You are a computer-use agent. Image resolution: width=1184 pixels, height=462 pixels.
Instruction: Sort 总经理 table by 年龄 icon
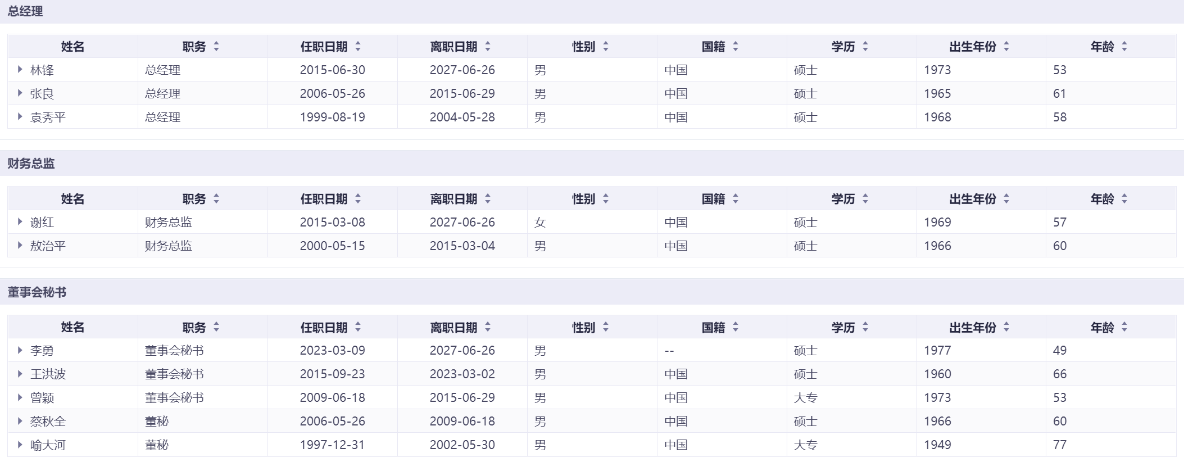(x=1124, y=47)
